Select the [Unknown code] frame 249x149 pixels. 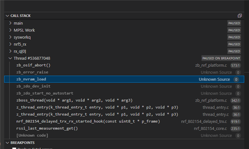point(124,135)
